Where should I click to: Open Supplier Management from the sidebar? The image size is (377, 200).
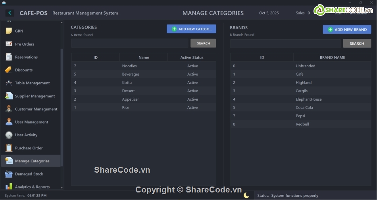click(35, 96)
